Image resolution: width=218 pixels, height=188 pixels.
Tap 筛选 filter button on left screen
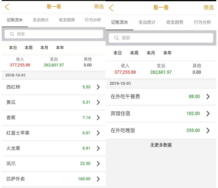[x=99, y=7]
